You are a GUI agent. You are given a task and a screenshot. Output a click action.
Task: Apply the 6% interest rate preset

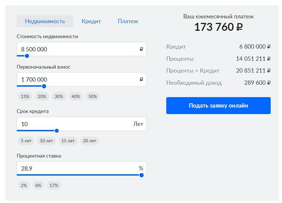click(38, 185)
